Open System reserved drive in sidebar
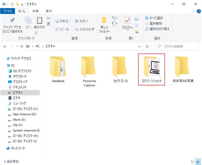202x165 pixels. [x=24, y=130]
